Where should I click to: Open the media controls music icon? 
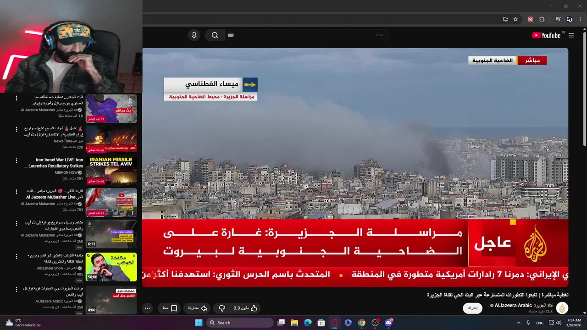tap(558, 19)
